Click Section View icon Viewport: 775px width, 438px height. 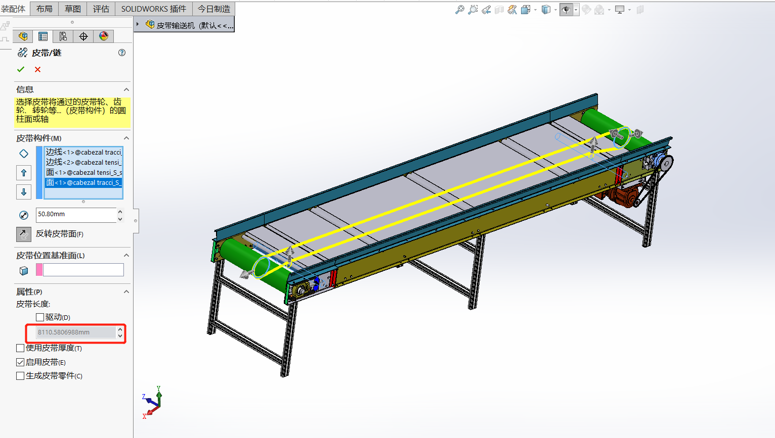pos(499,10)
